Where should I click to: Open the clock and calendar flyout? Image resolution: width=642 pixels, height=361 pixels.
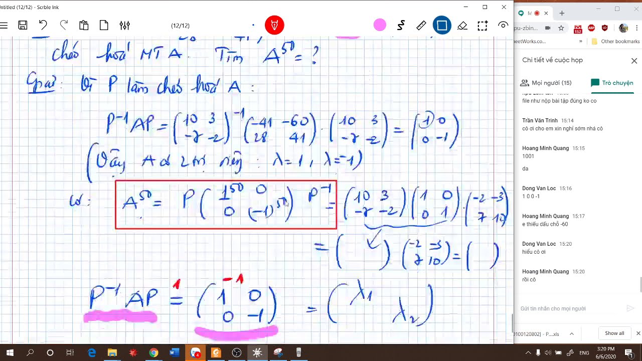606,352
